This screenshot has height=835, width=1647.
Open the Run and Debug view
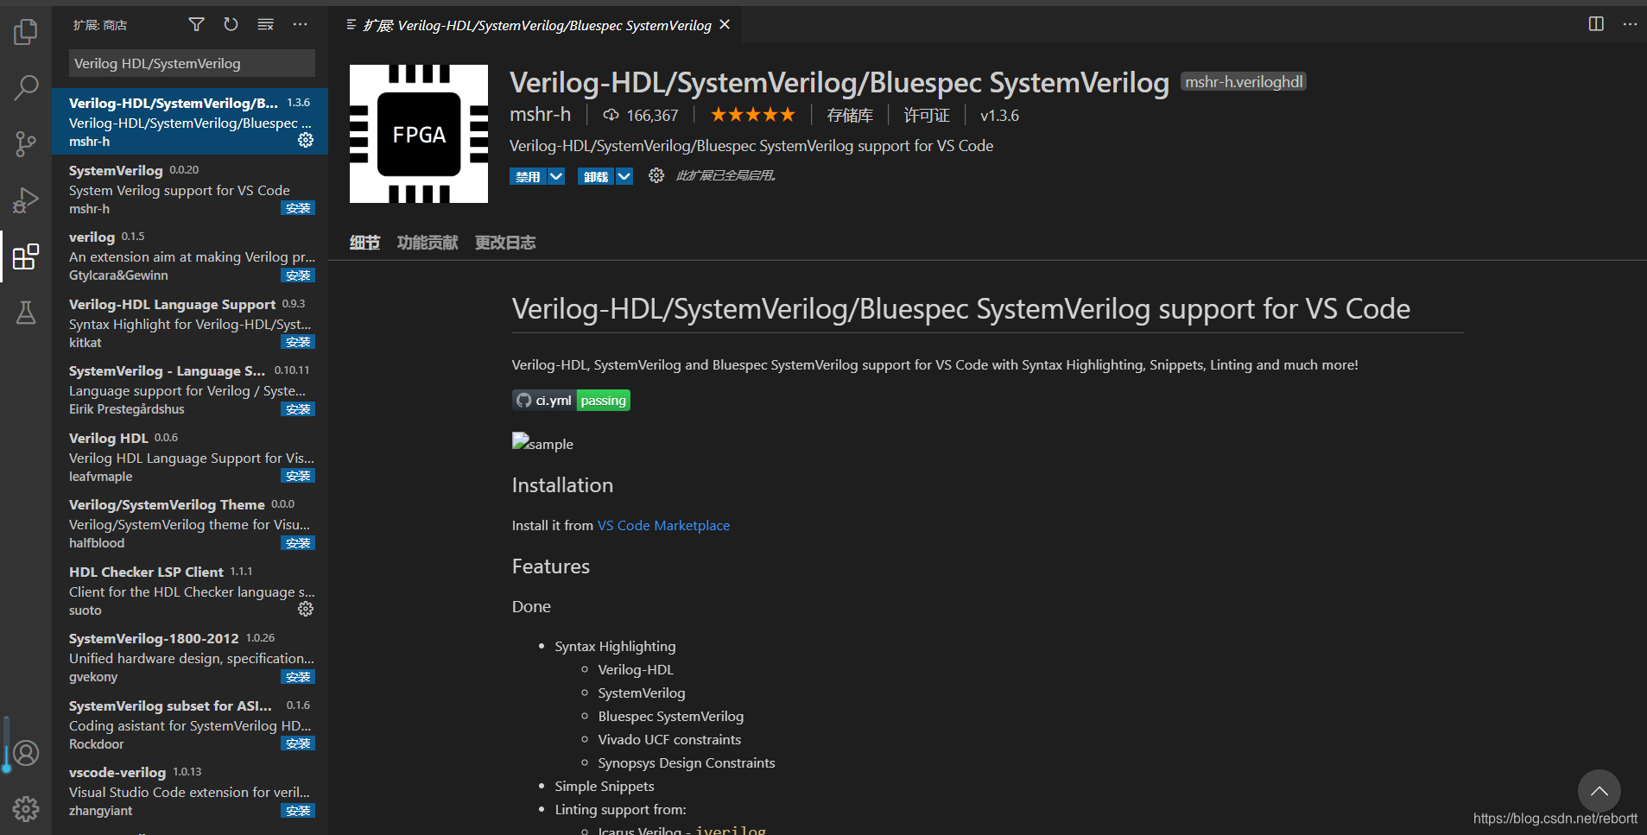pyautogui.click(x=26, y=199)
